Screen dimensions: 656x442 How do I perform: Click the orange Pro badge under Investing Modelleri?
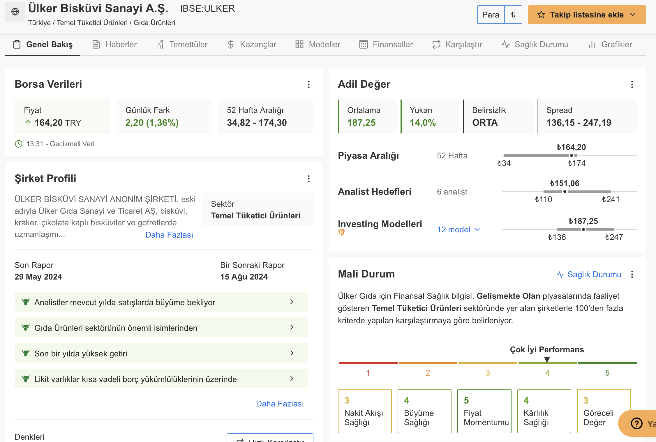(341, 232)
